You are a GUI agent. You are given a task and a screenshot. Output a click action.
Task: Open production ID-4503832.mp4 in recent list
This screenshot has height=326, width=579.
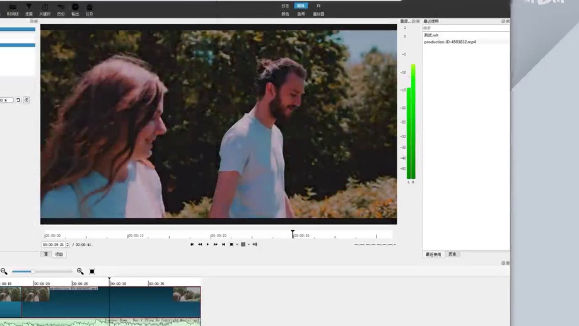coord(450,42)
